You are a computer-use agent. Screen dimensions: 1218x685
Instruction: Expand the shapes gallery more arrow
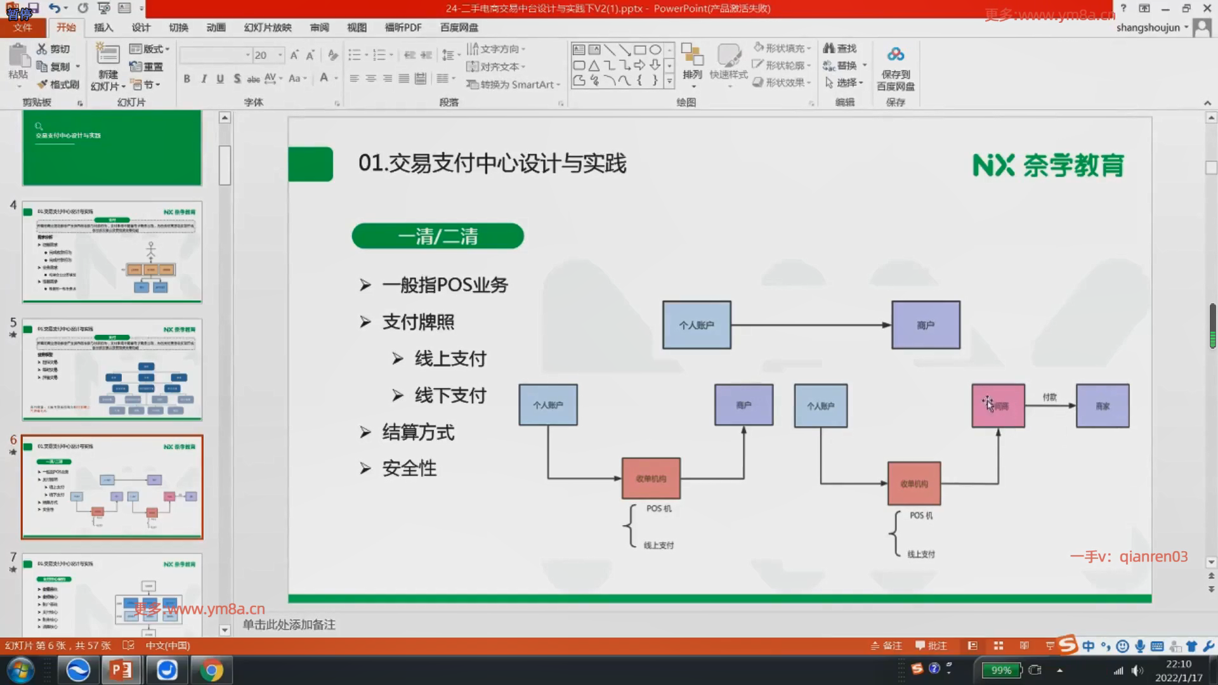pos(669,81)
